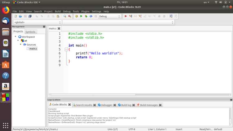Open Firefox from the dock

tap(6, 10)
